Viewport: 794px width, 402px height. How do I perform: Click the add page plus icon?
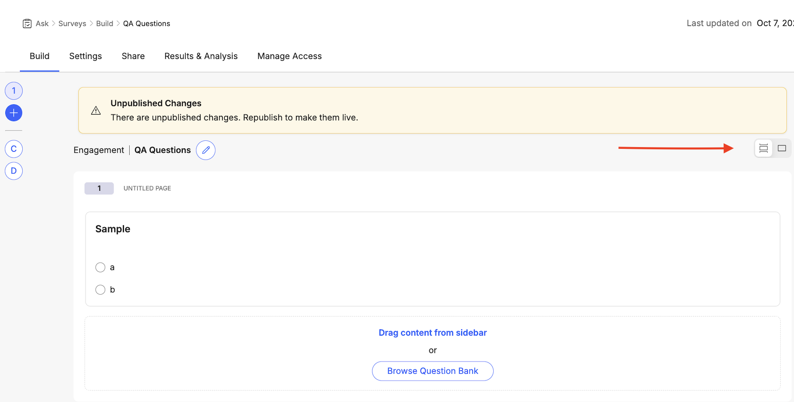point(14,113)
